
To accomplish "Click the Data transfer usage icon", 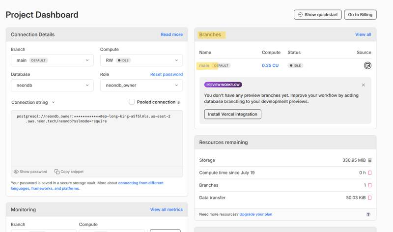I will [370, 198].
